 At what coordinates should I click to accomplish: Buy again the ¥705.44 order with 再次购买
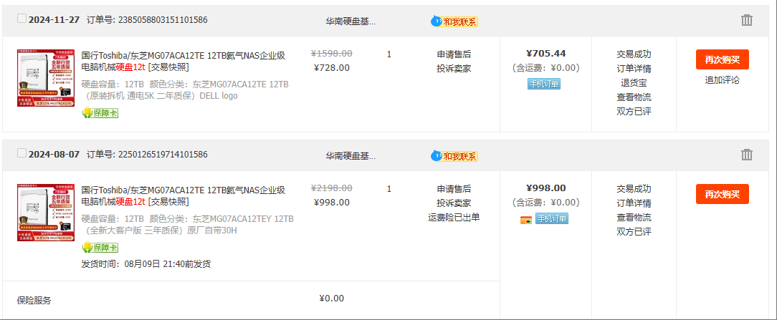[722, 59]
